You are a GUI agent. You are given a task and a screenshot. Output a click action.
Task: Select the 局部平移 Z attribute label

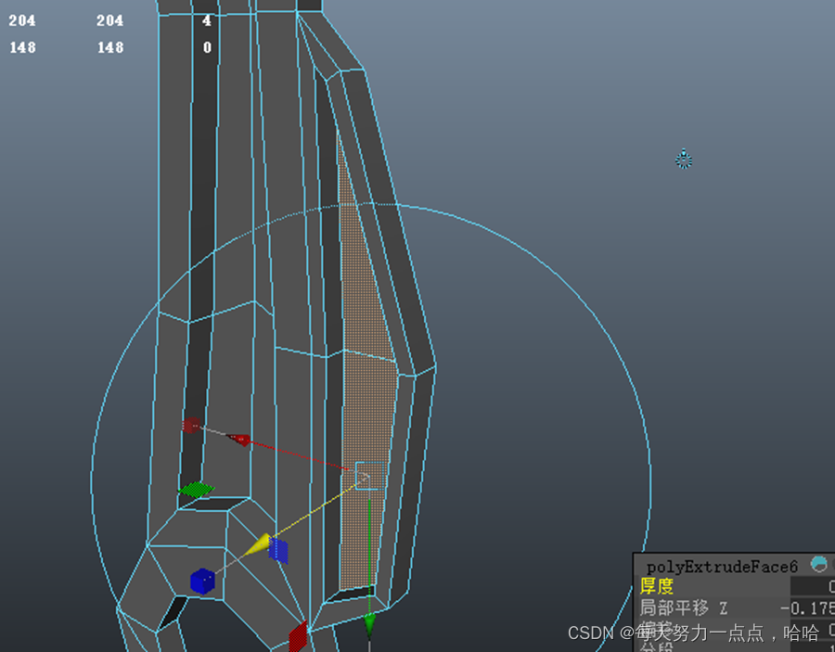(x=683, y=607)
